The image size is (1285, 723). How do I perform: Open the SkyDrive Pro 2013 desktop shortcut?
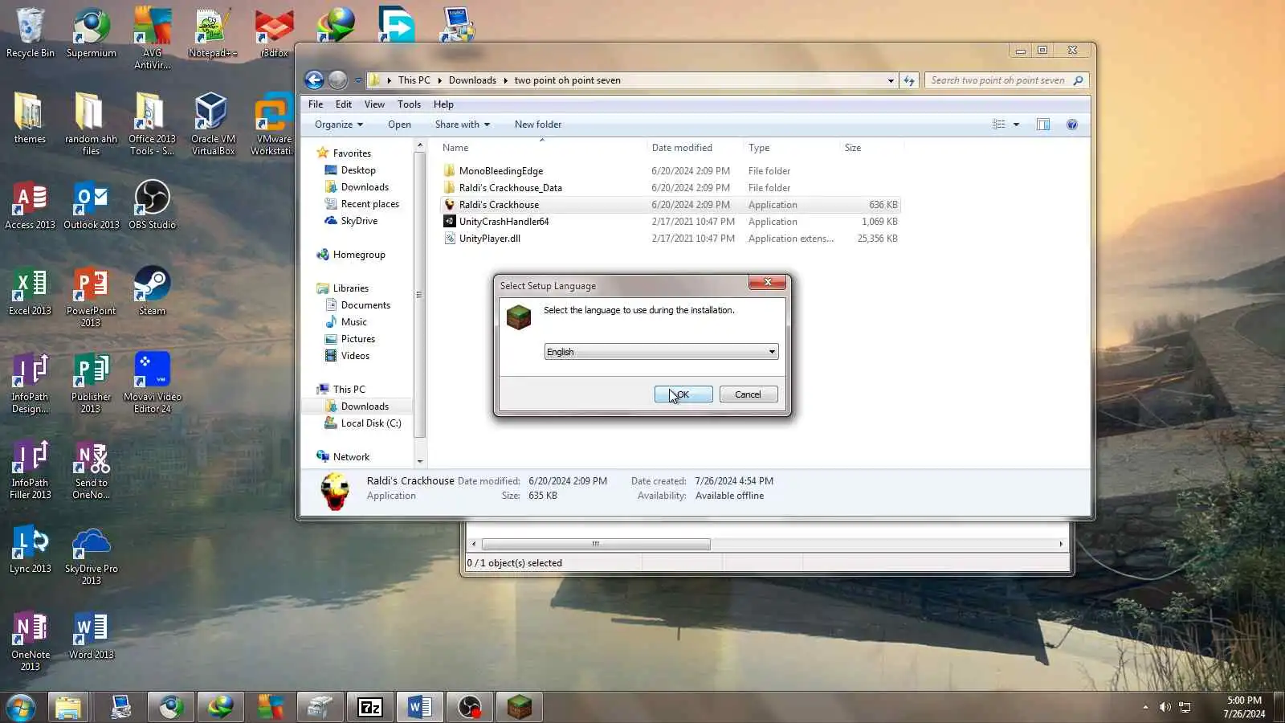92,555
